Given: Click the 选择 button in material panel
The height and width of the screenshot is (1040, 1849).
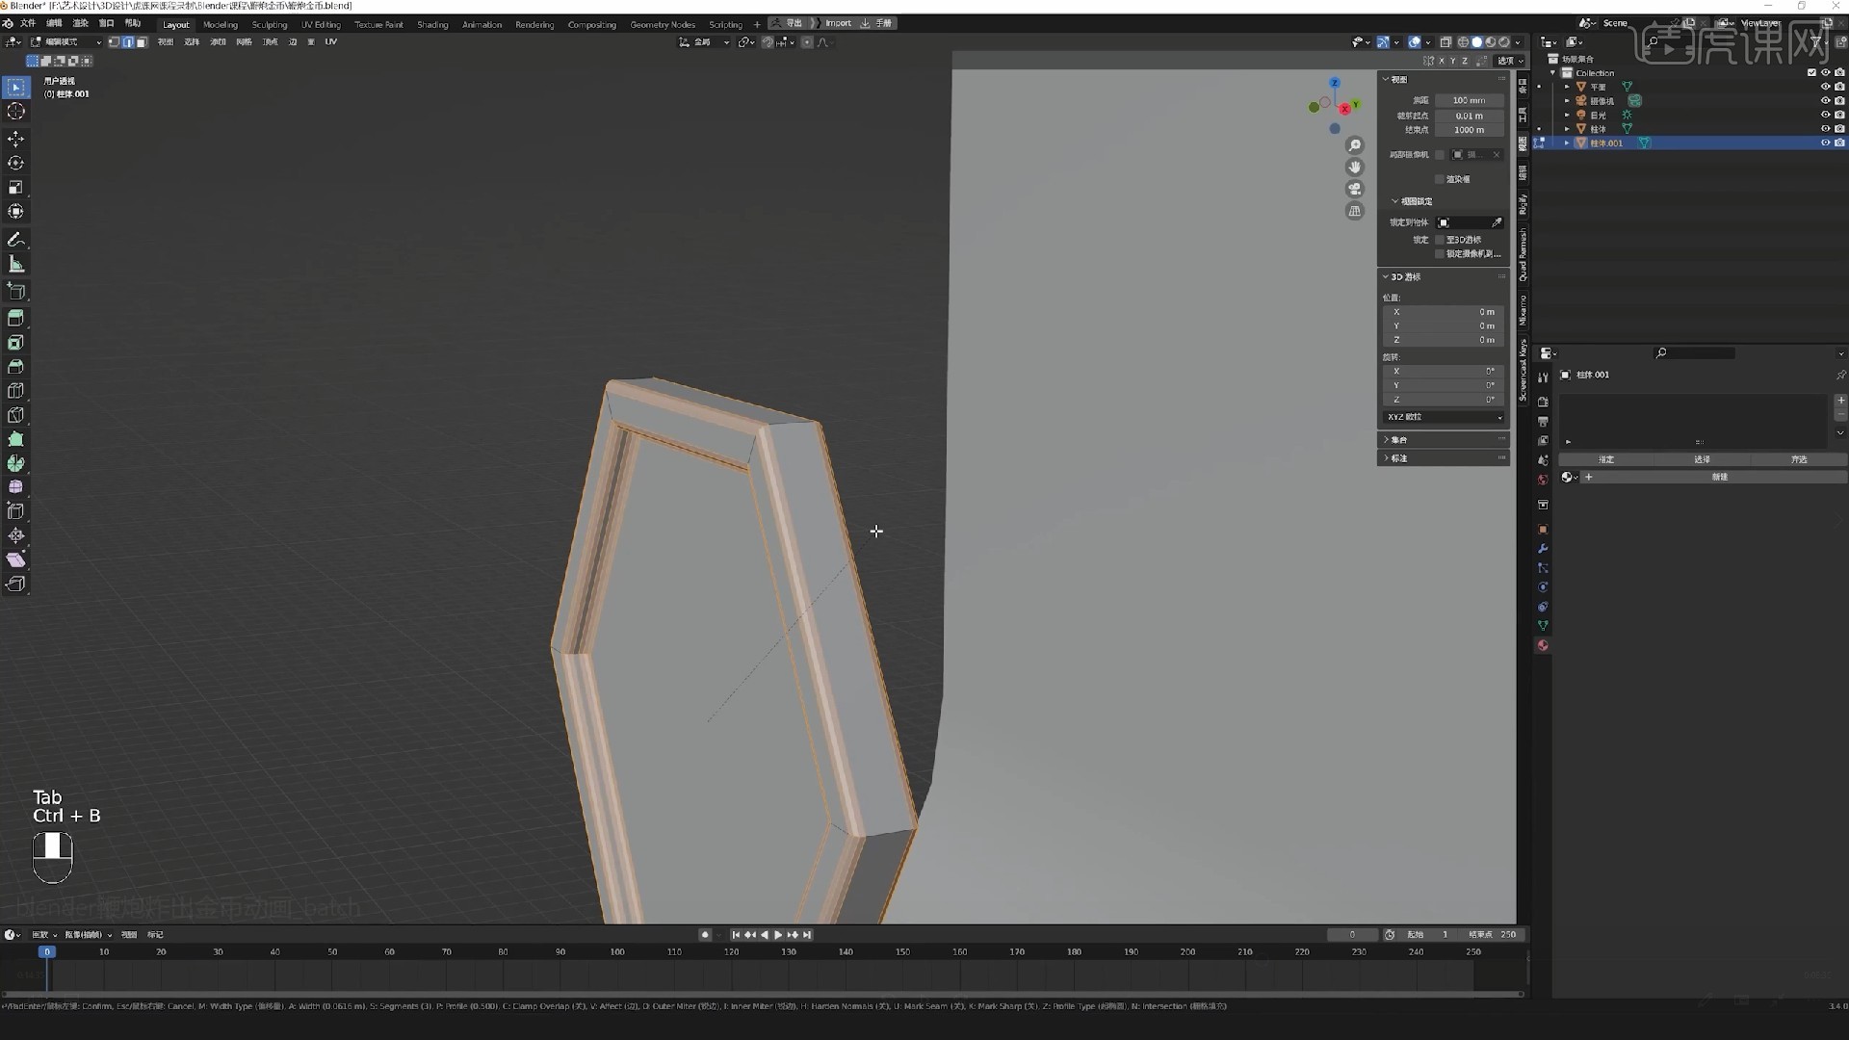Looking at the screenshot, I should click(x=1702, y=459).
